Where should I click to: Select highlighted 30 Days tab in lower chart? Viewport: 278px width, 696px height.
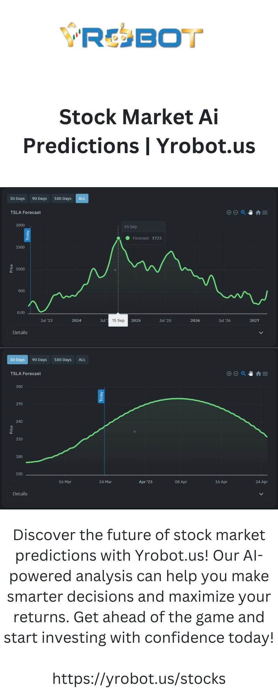click(17, 359)
